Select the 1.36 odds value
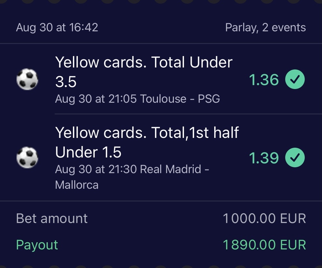Image resolution: width=322 pixels, height=268 pixels. coord(264,80)
